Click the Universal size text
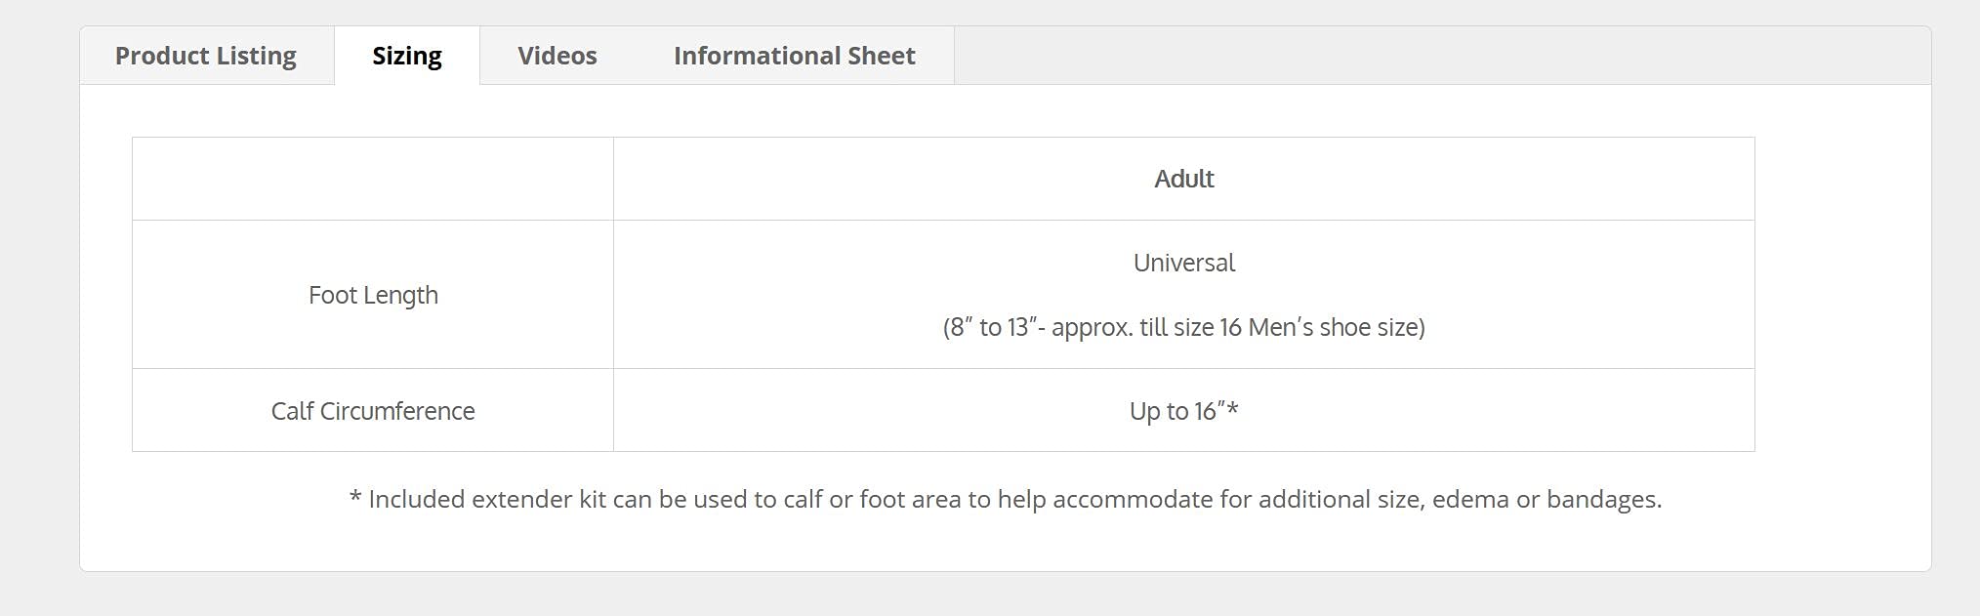Screen dimensions: 1980x616 [1183, 263]
